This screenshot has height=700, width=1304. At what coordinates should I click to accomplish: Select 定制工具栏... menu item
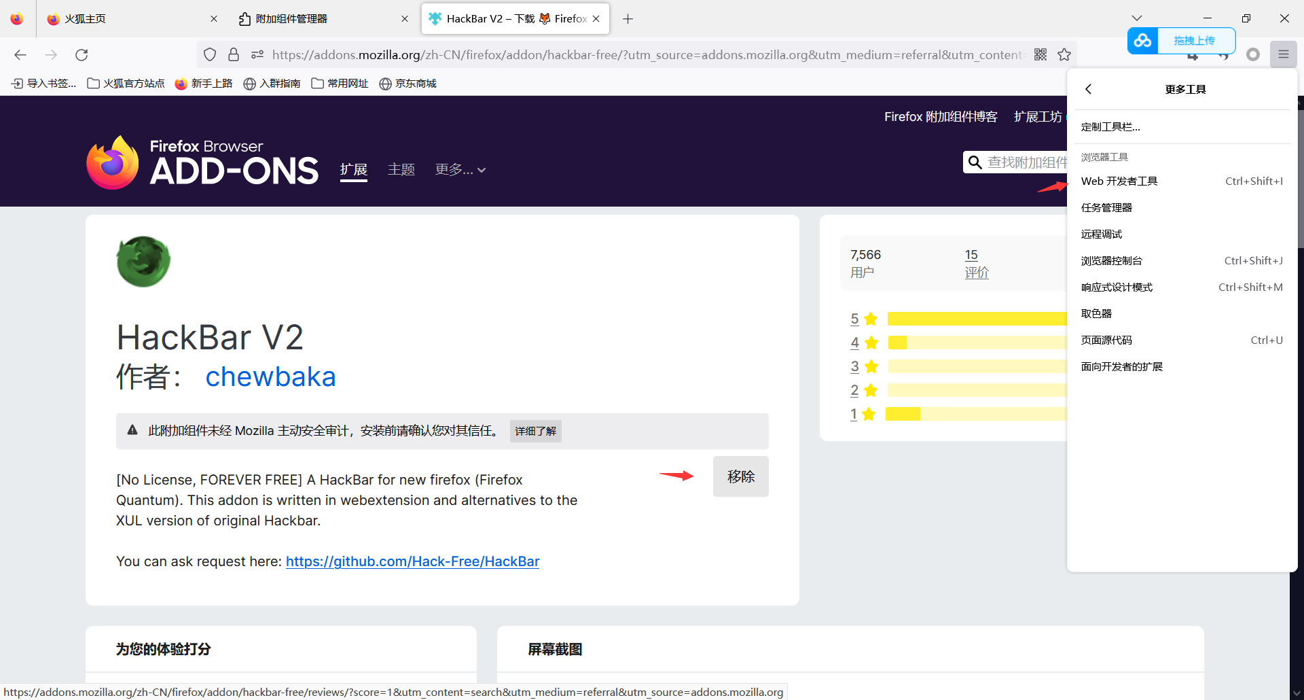click(1182, 127)
